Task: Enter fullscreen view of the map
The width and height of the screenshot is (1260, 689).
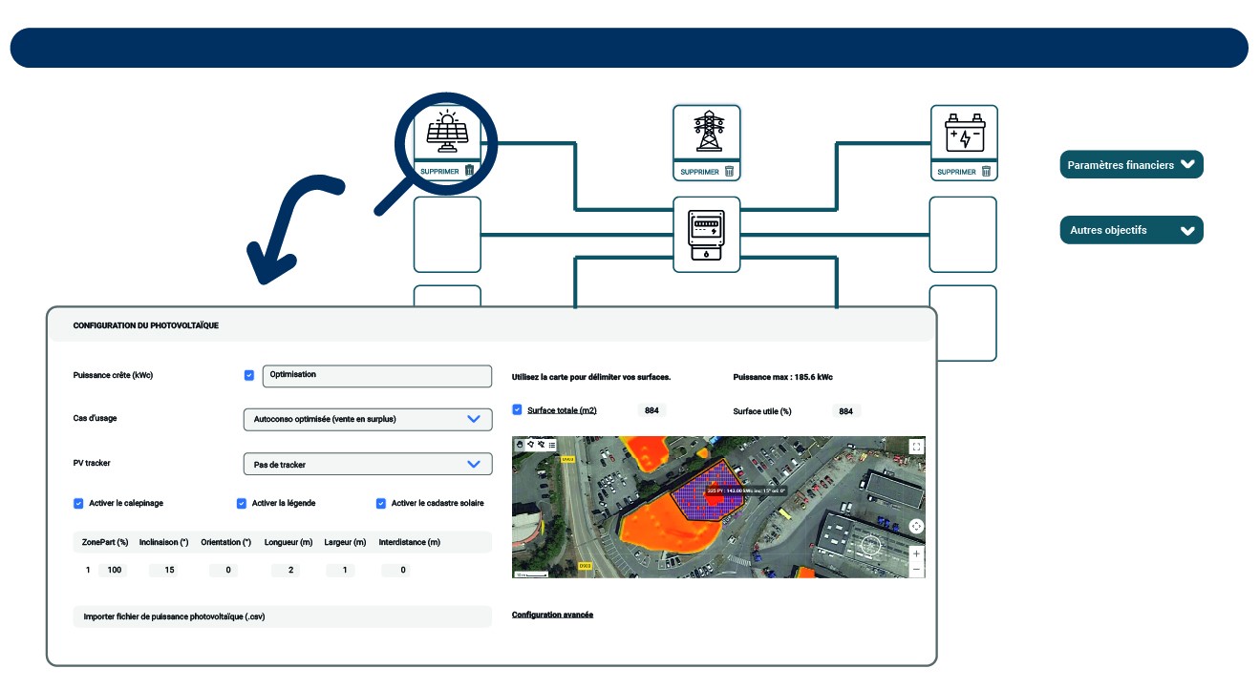Action: coord(916,447)
